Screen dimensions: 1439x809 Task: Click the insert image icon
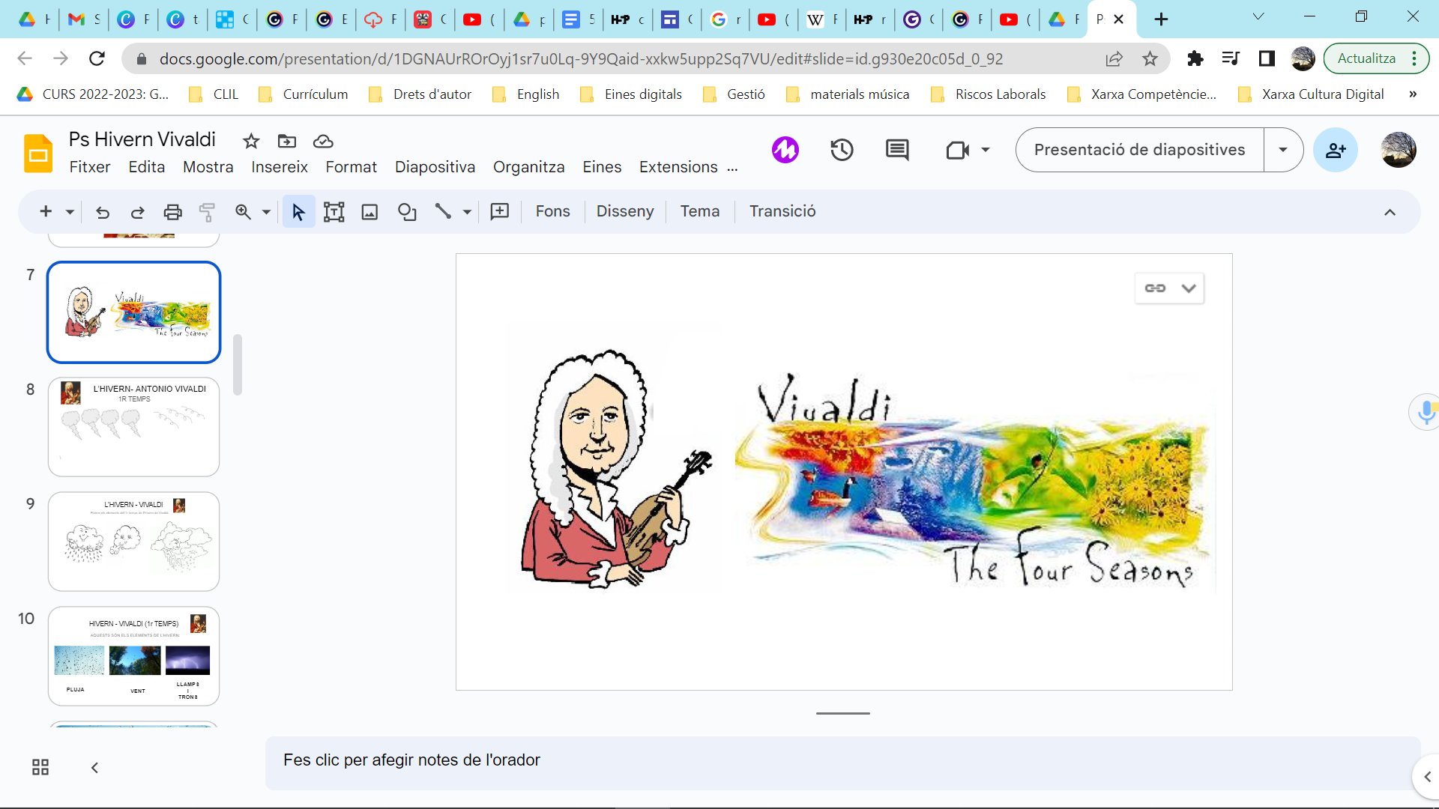[x=369, y=212]
